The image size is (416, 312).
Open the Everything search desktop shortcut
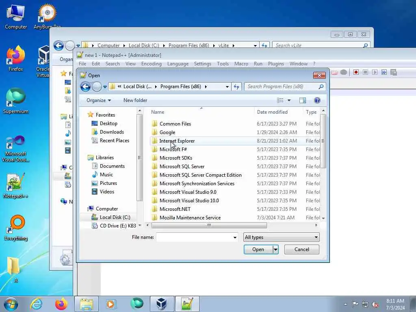16,227
